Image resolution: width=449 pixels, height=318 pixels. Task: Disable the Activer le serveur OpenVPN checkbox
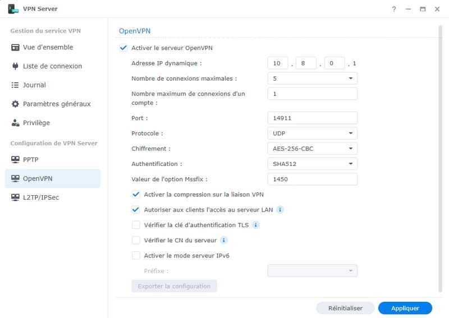tap(123, 48)
